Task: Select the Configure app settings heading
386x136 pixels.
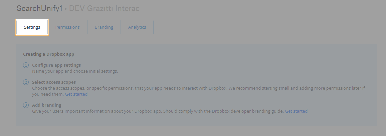Action: point(56,65)
